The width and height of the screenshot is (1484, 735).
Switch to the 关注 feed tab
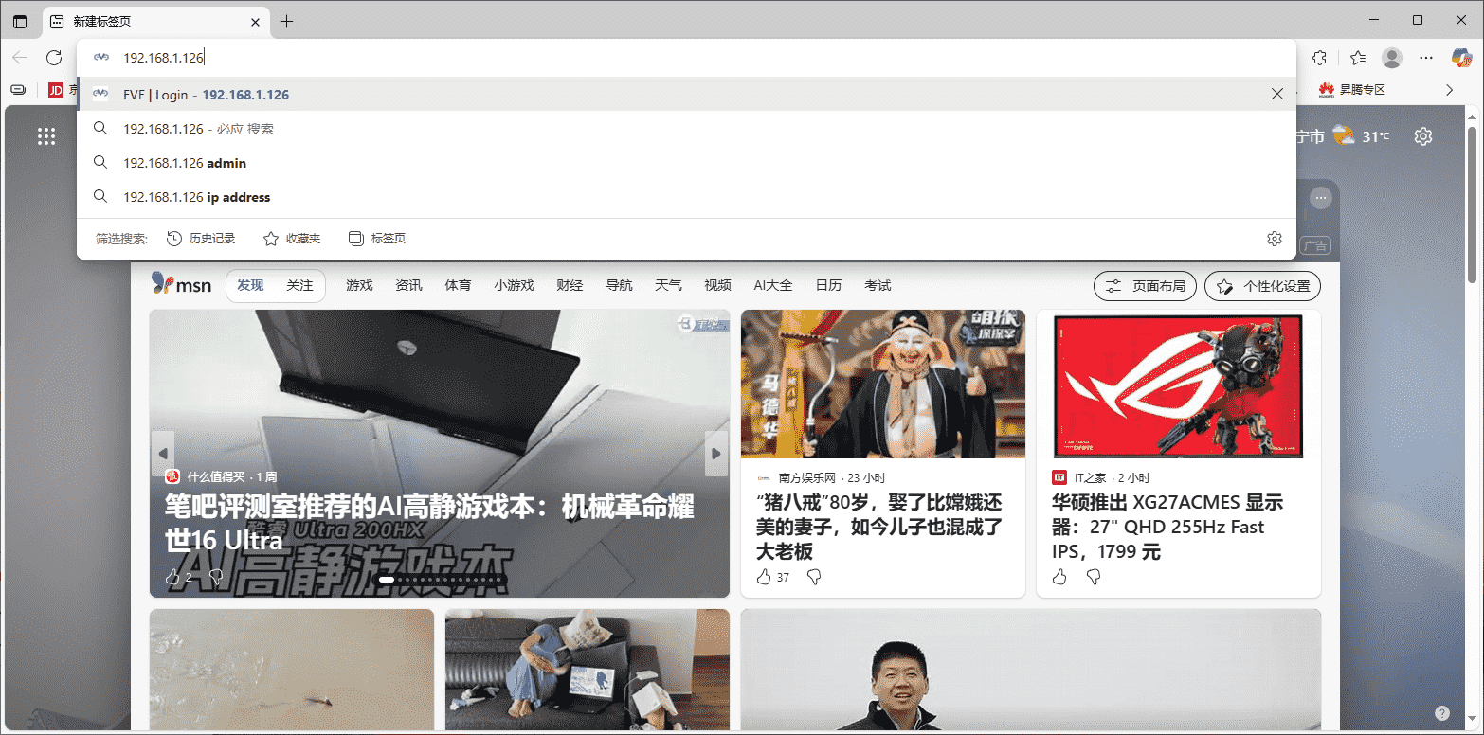299,285
